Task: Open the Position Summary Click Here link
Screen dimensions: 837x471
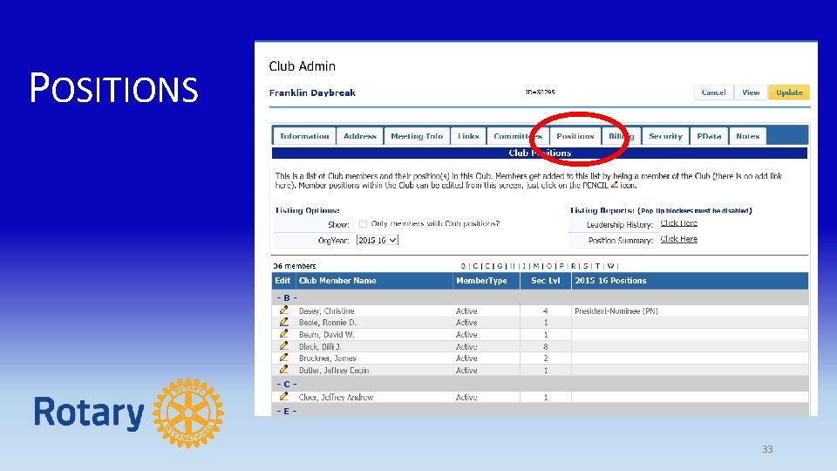Action: coord(678,239)
